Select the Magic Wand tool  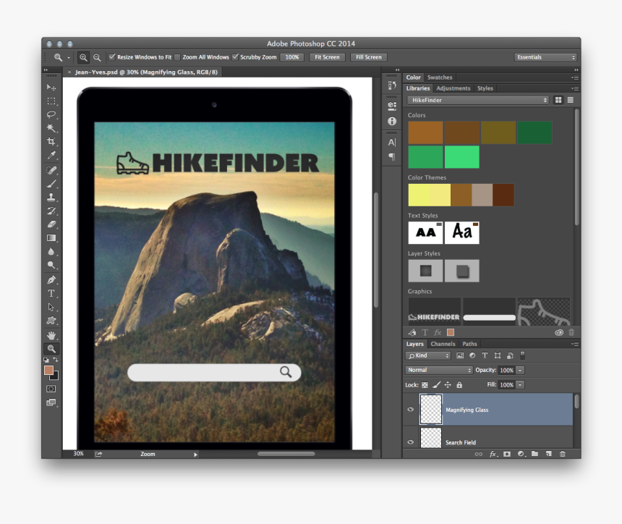click(x=51, y=128)
